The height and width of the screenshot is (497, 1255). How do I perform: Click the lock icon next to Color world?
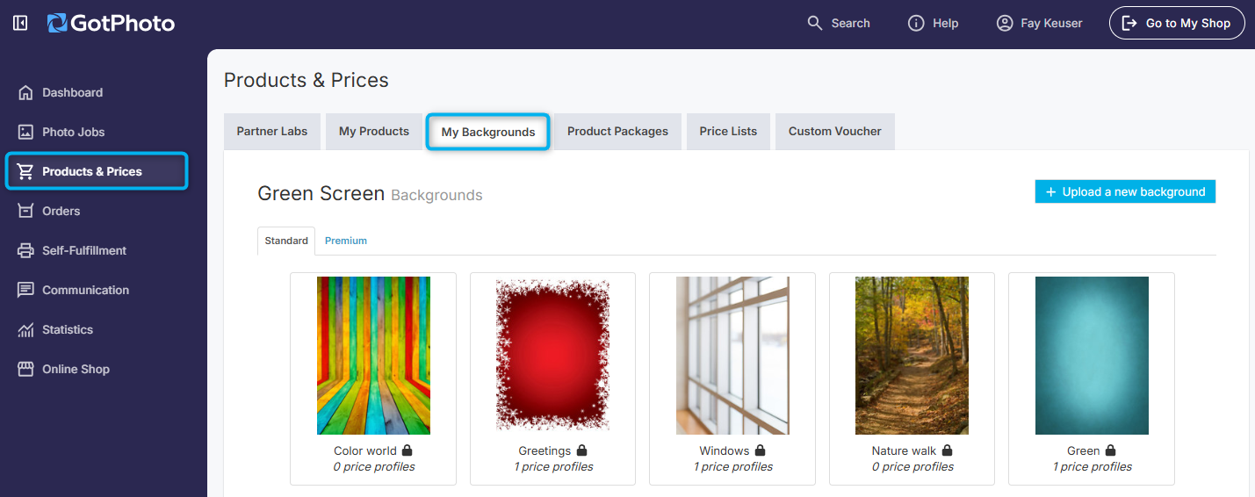pos(407,450)
